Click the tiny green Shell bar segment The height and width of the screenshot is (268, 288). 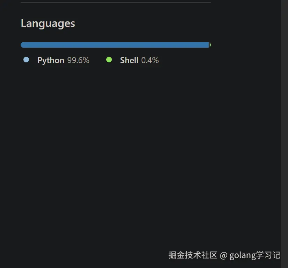click(210, 45)
